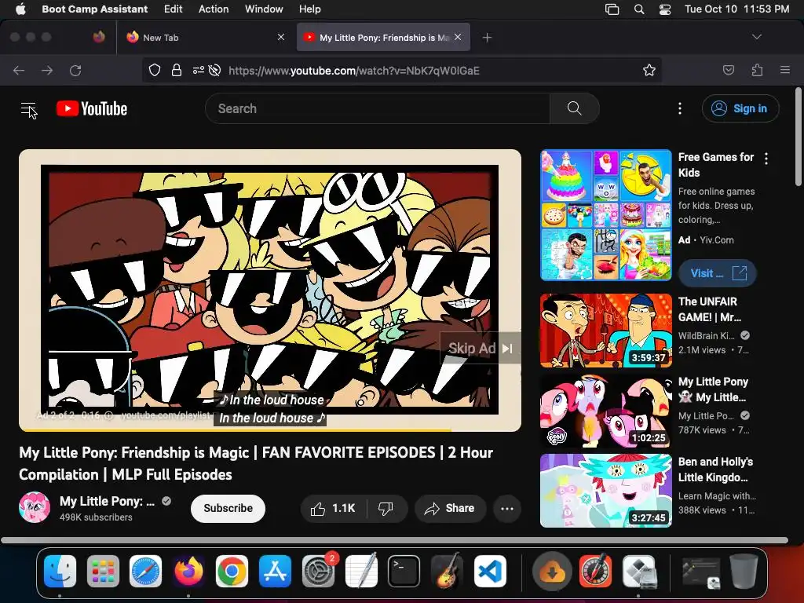Image resolution: width=804 pixels, height=603 pixels.
Task: Open Trash from the Dock
Action: 744,572
